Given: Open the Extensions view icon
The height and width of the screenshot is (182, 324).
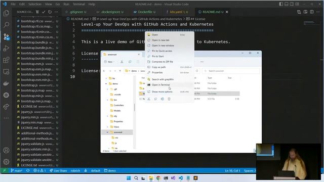Looking at the screenshot, I should pos(6,60).
